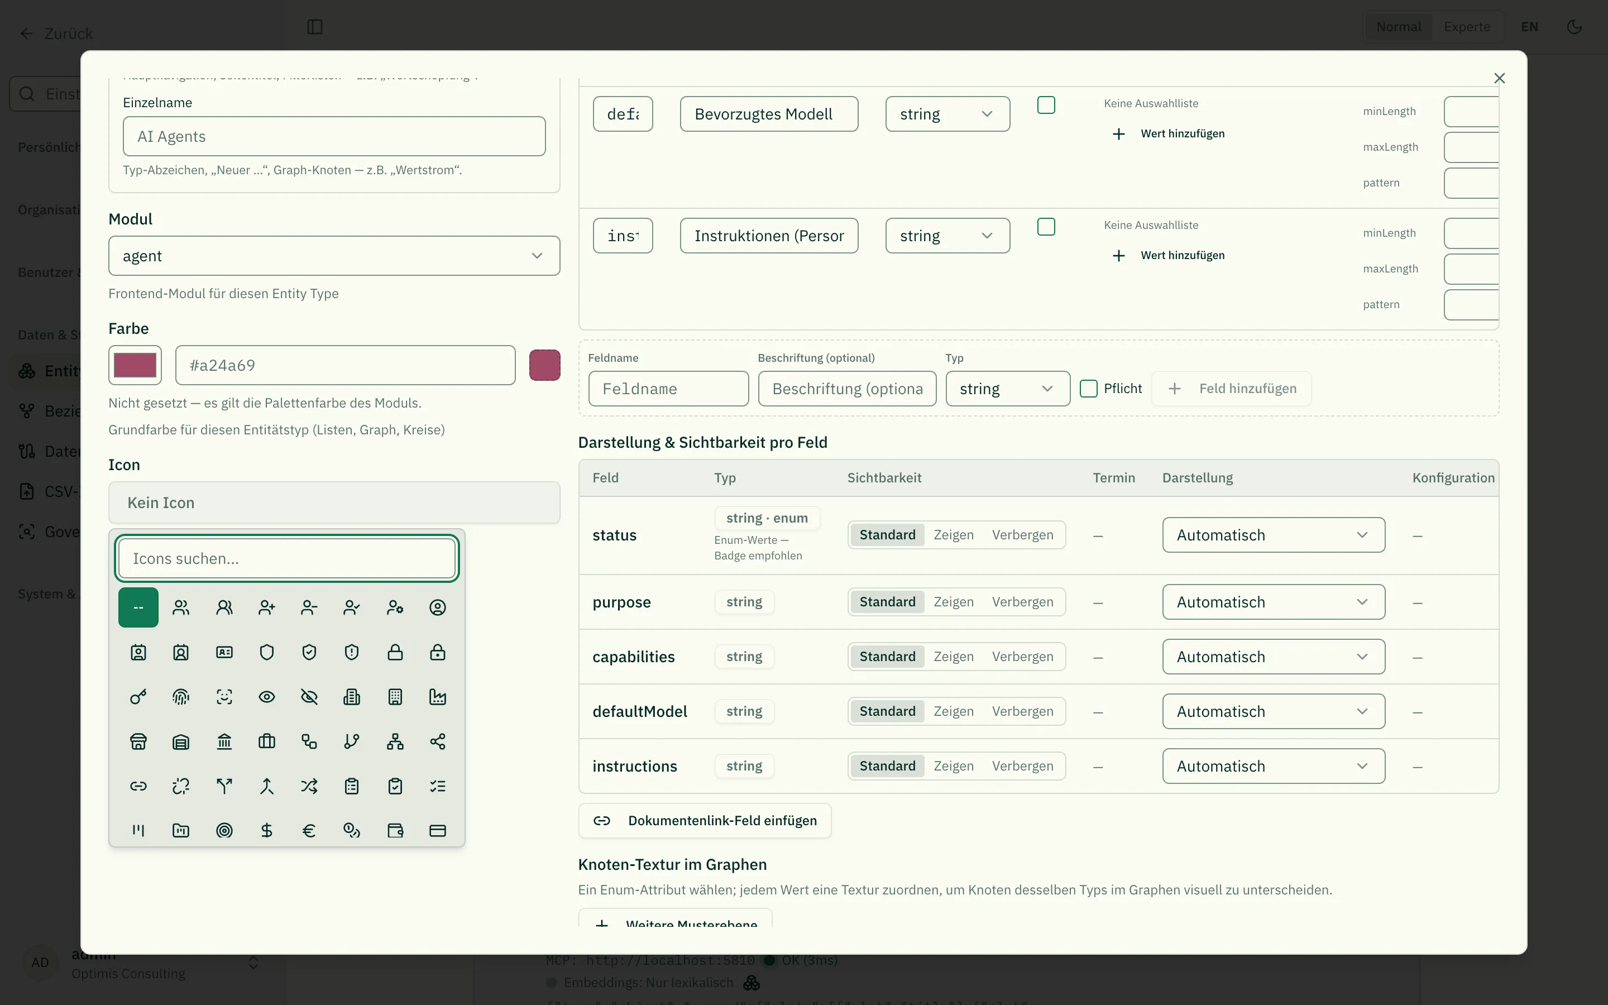The width and height of the screenshot is (1608, 1005).
Task: Click the rounded color preview swatch
Action: [544, 365]
